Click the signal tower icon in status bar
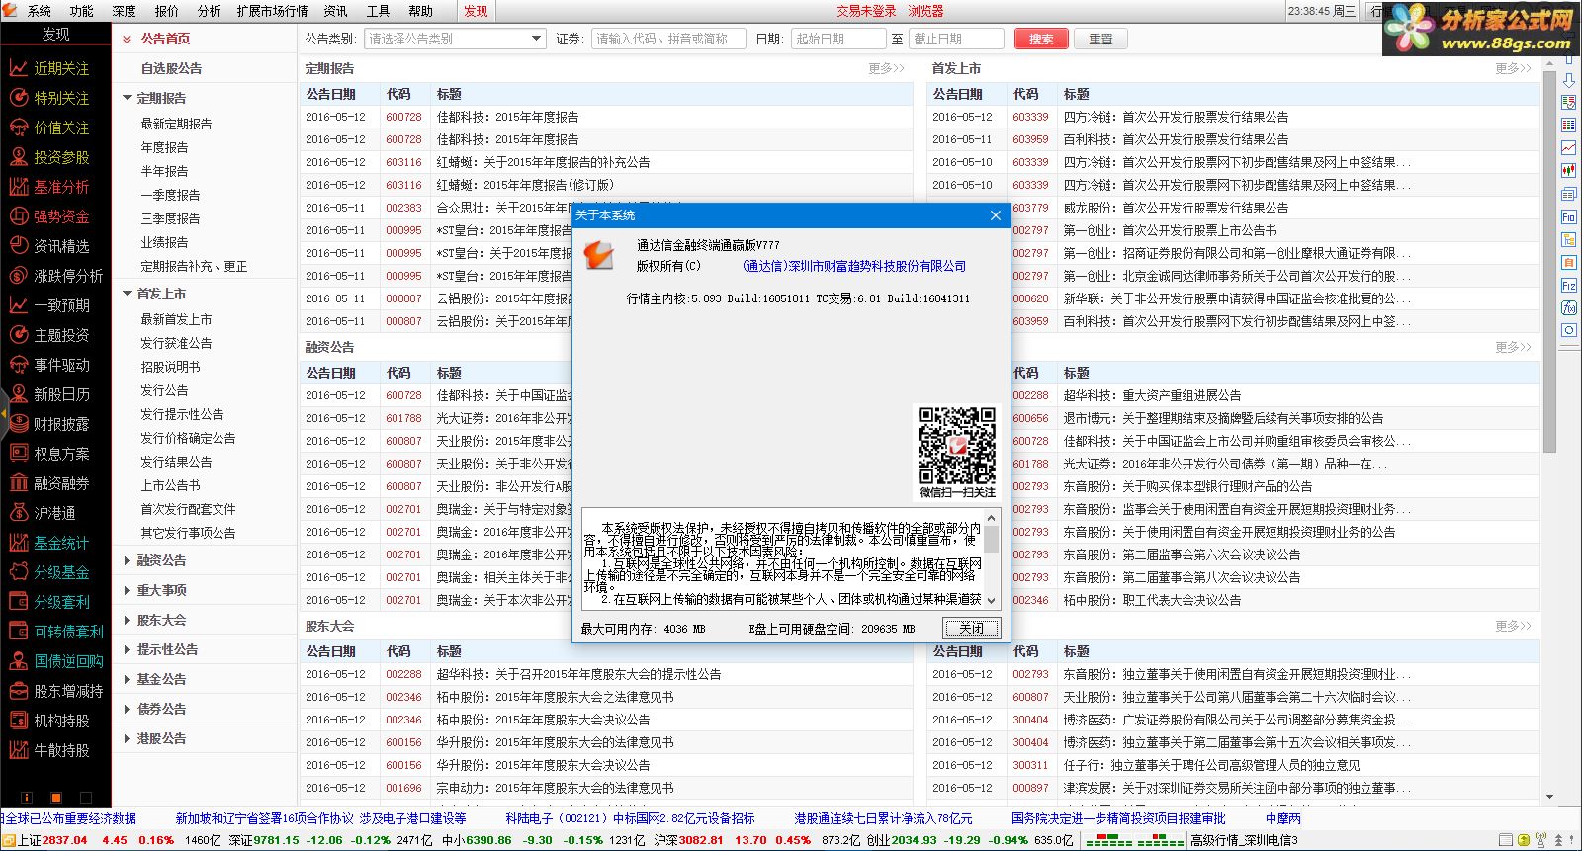 pyautogui.click(x=1541, y=840)
